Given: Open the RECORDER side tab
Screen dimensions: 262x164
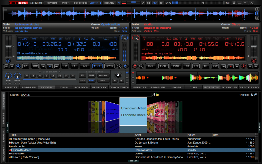Looking at the screenshot, I should coord(4,154).
